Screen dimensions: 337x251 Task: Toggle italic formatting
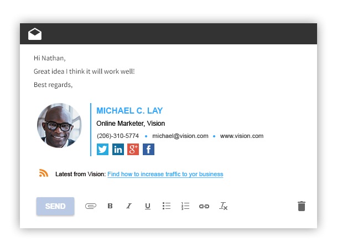coord(129,206)
